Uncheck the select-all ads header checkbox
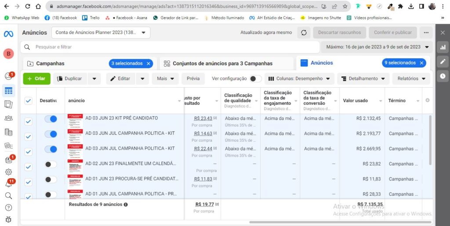This screenshot has width=450, height=226. click(x=29, y=100)
